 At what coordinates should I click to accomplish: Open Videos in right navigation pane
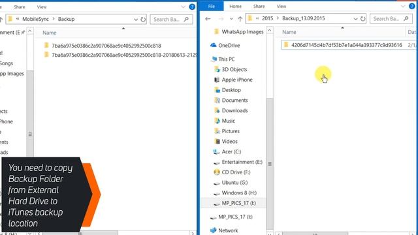click(x=229, y=142)
